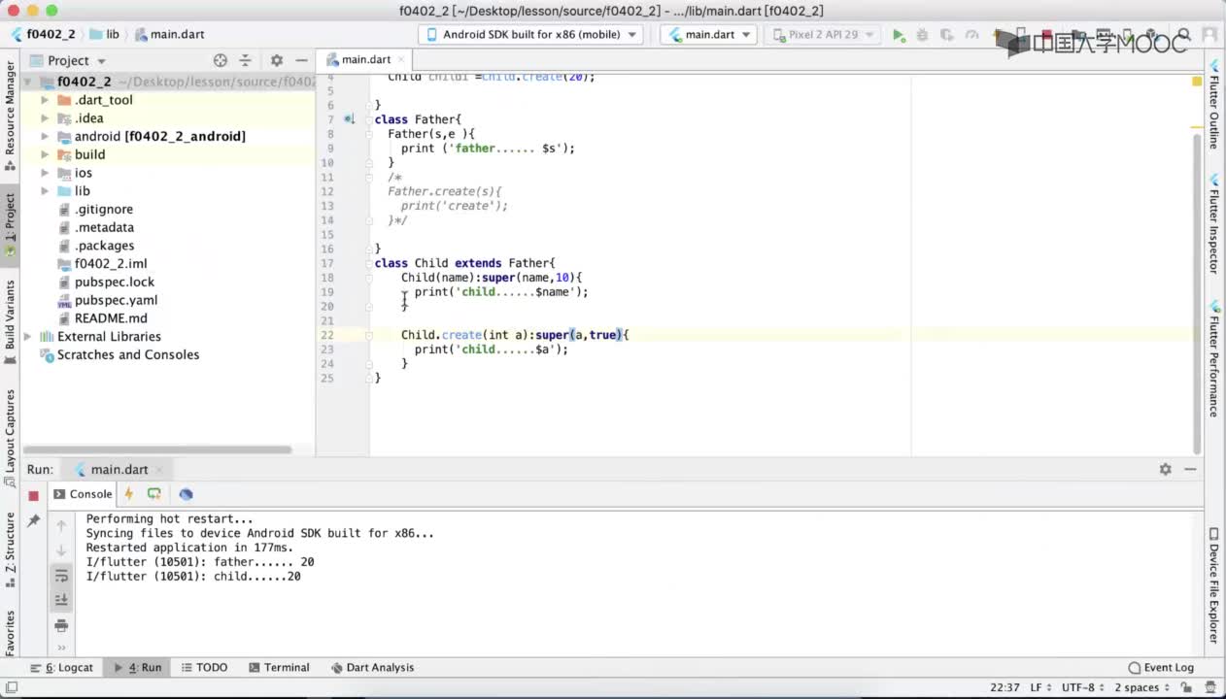Screen dimensions: 1226x699
Task: Click the editor vertical scrollbar
Action: click(1197, 291)
